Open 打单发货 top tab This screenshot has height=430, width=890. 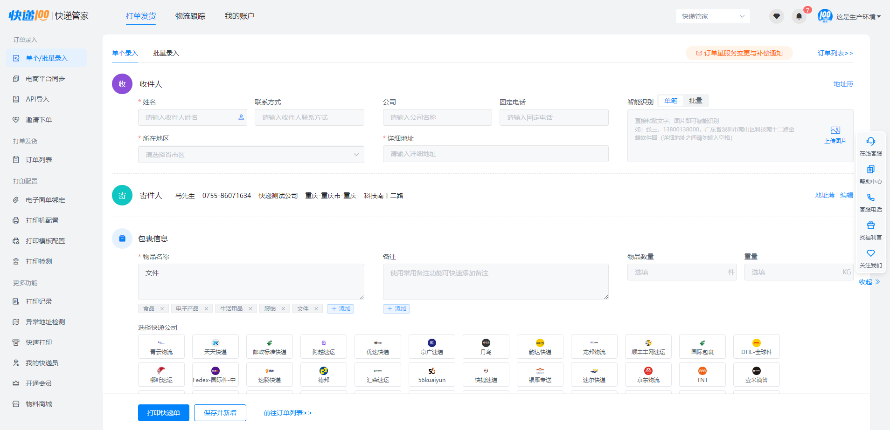[141, 16]
